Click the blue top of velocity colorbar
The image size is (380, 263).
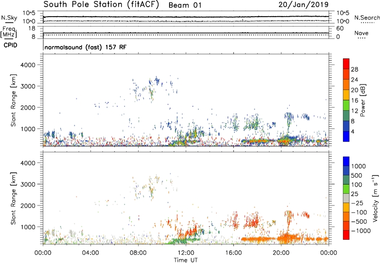[x=346, y=161]
